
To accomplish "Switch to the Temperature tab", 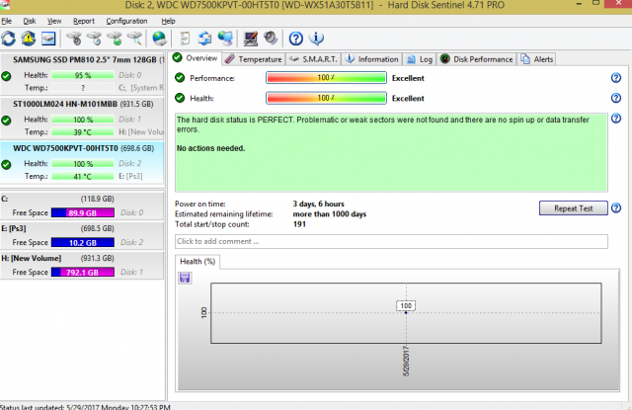I will [253, 59].
